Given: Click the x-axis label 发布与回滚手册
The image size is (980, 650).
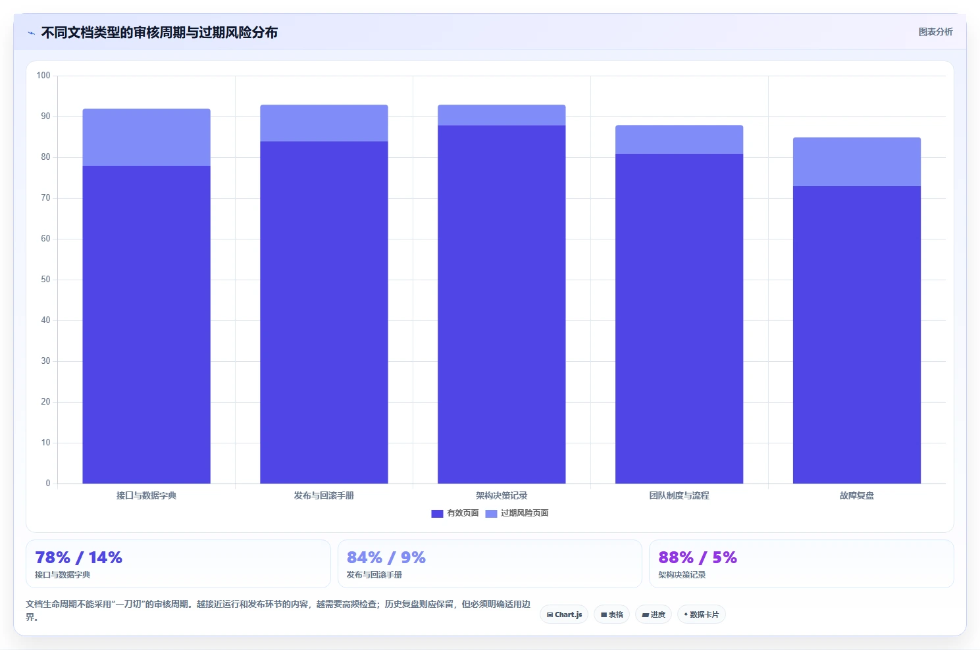Looking at the screenshot, I should coord(324,495).
